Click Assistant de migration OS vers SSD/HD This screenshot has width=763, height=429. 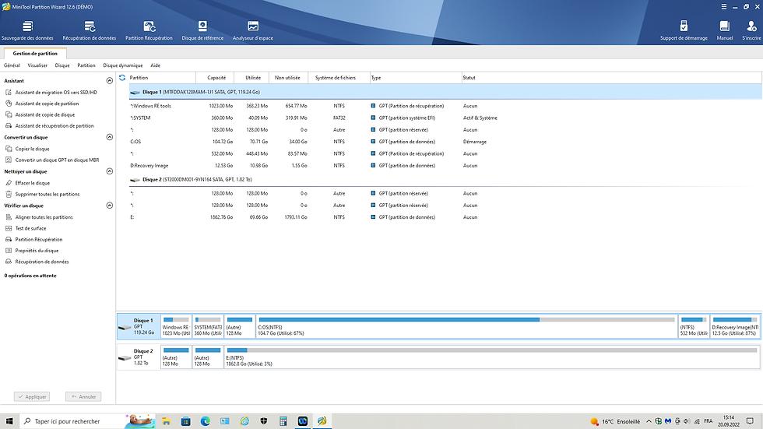click(55, 92)
